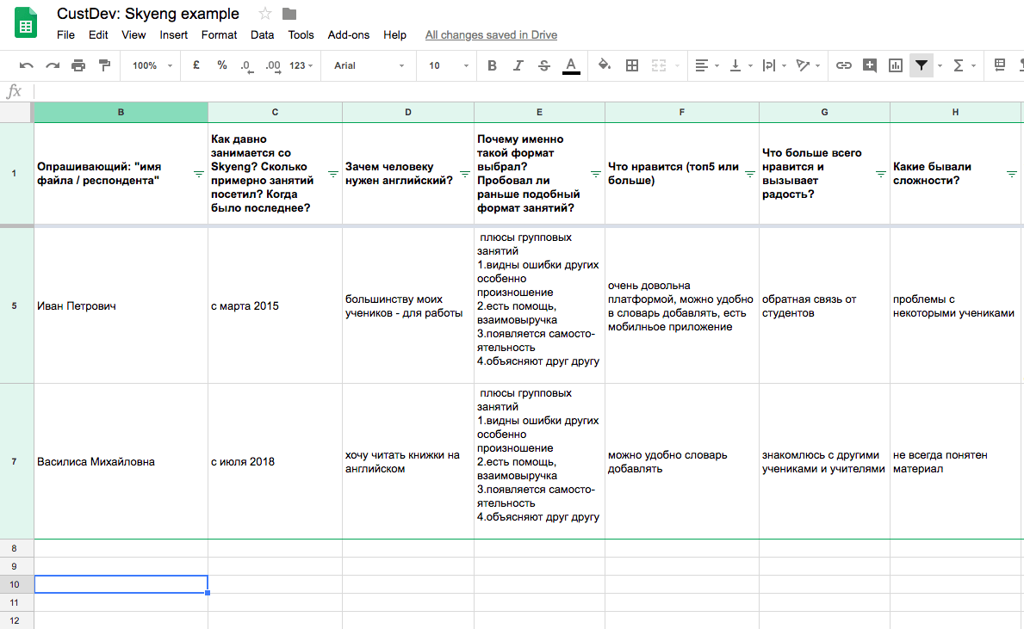
Task: Select column B header
Action: [x=121, y=112]
